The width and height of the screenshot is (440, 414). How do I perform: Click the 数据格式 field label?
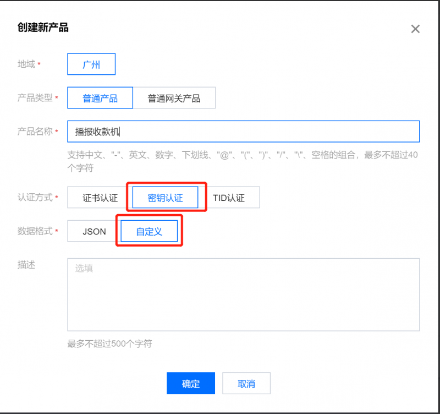point(35,231)
